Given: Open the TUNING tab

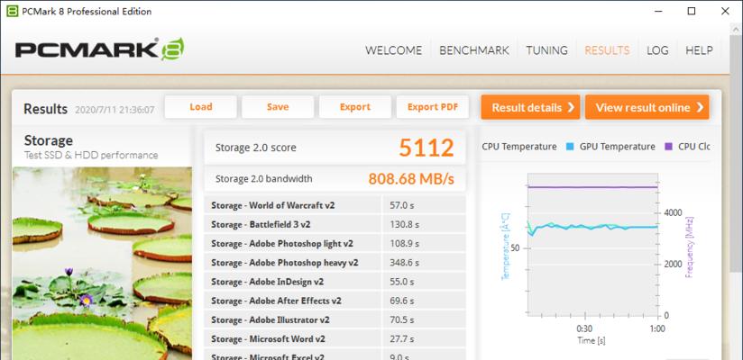Looking at the screenshot, I should 546,50.
